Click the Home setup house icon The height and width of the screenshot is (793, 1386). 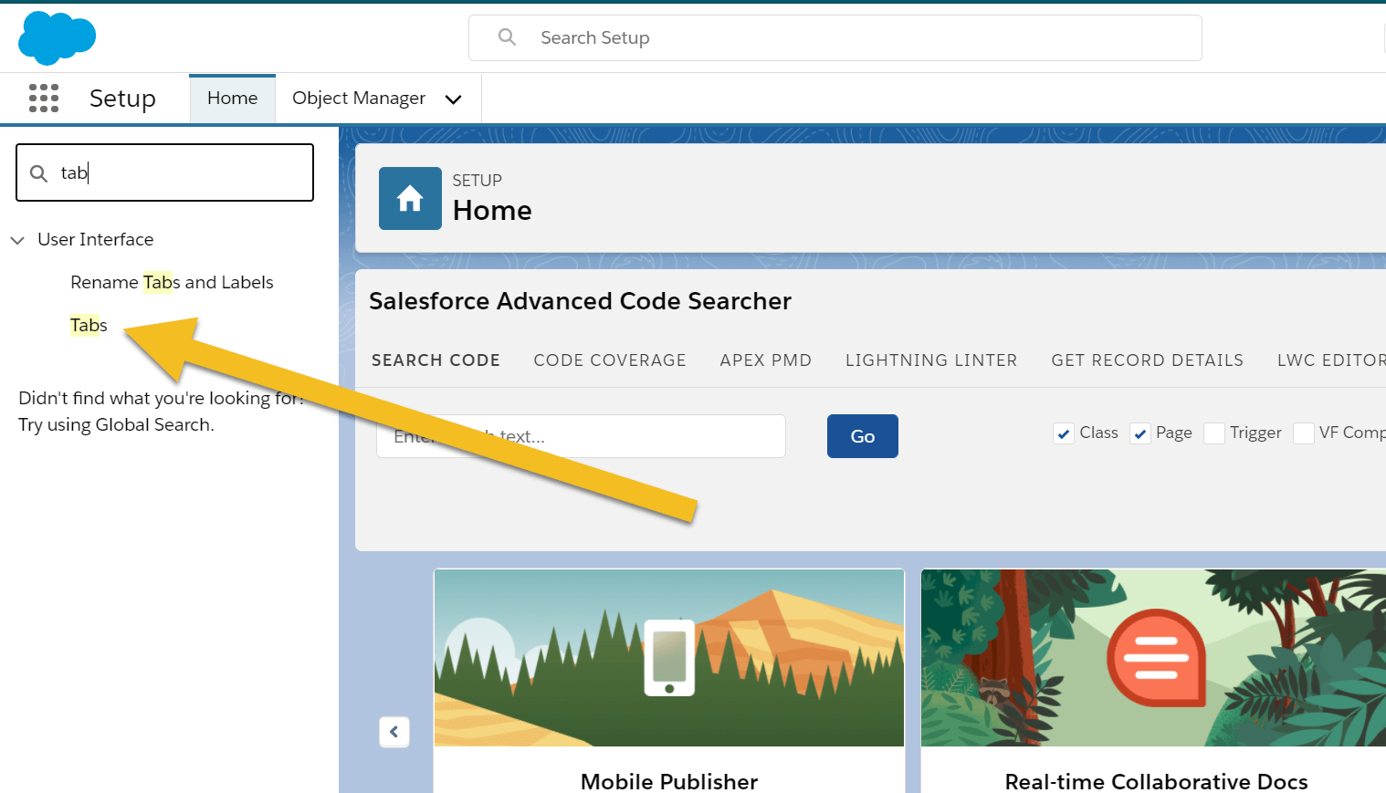[409, 198]
